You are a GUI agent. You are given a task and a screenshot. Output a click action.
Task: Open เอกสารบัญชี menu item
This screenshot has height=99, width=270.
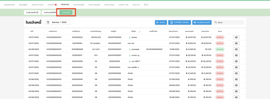coord(79,5)
